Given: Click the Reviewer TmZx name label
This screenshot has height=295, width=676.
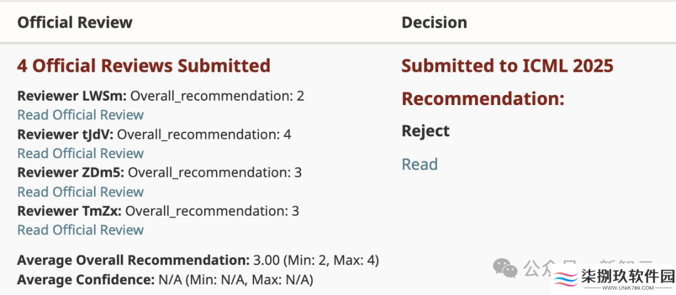Looking at the screenshot, I should (x=69, y=211).
